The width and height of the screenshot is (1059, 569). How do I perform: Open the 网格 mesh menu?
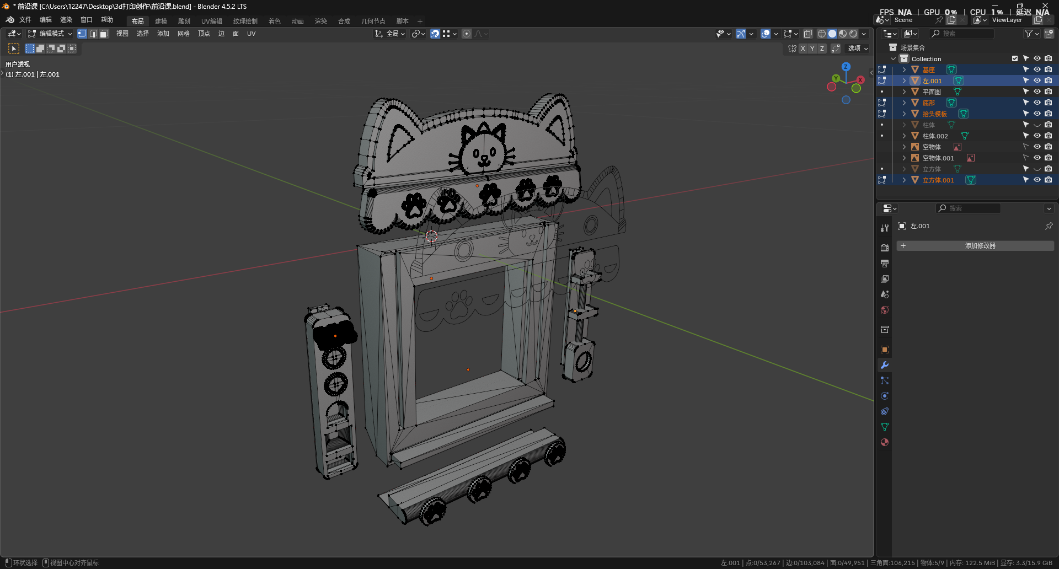coord(184,34)
